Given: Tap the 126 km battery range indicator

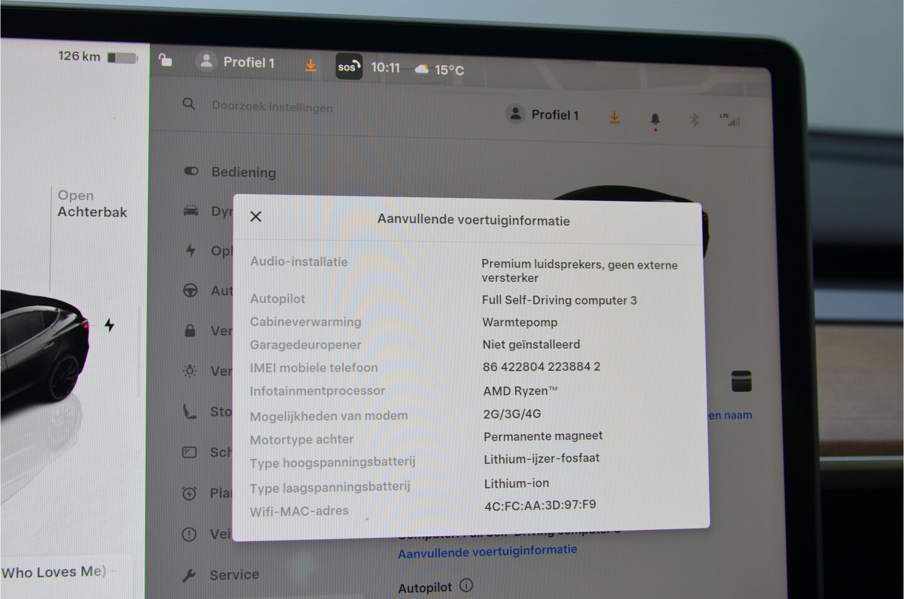Looking at the screenshot, I should (97, 57).
